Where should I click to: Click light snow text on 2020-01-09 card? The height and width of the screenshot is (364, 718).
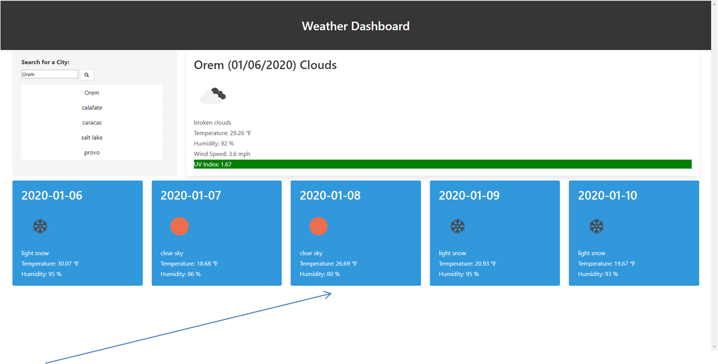click(453, 253)
